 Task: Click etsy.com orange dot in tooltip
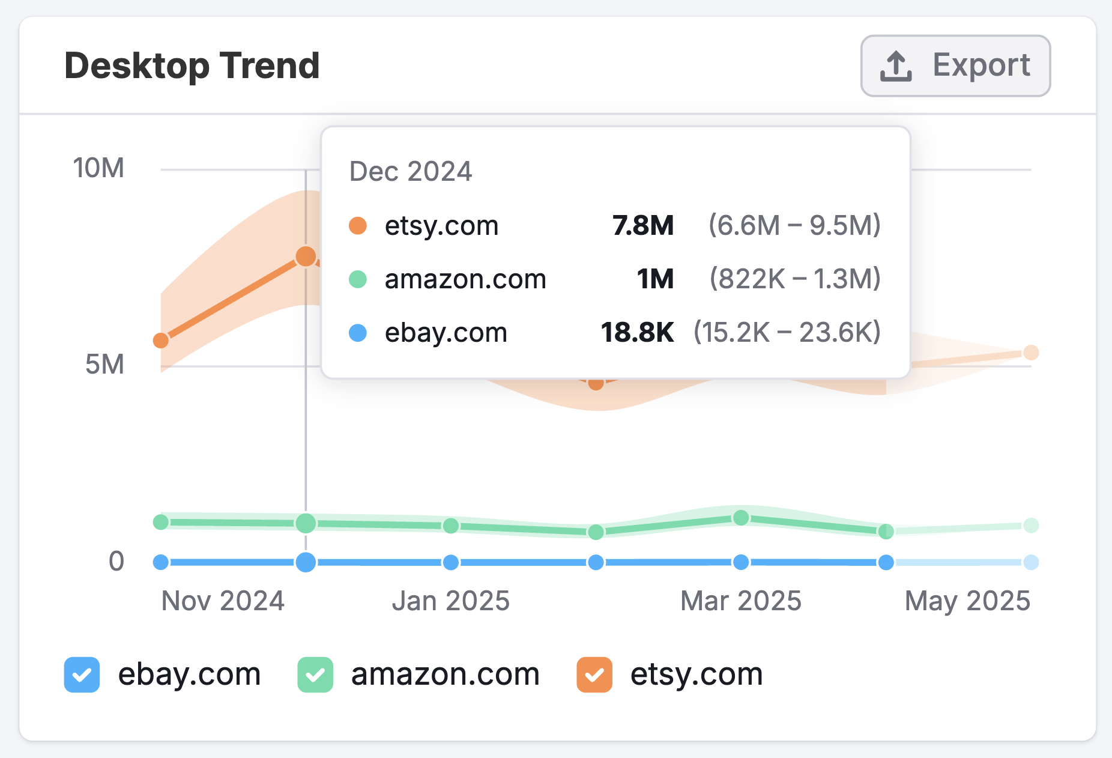tap(358, 226)
